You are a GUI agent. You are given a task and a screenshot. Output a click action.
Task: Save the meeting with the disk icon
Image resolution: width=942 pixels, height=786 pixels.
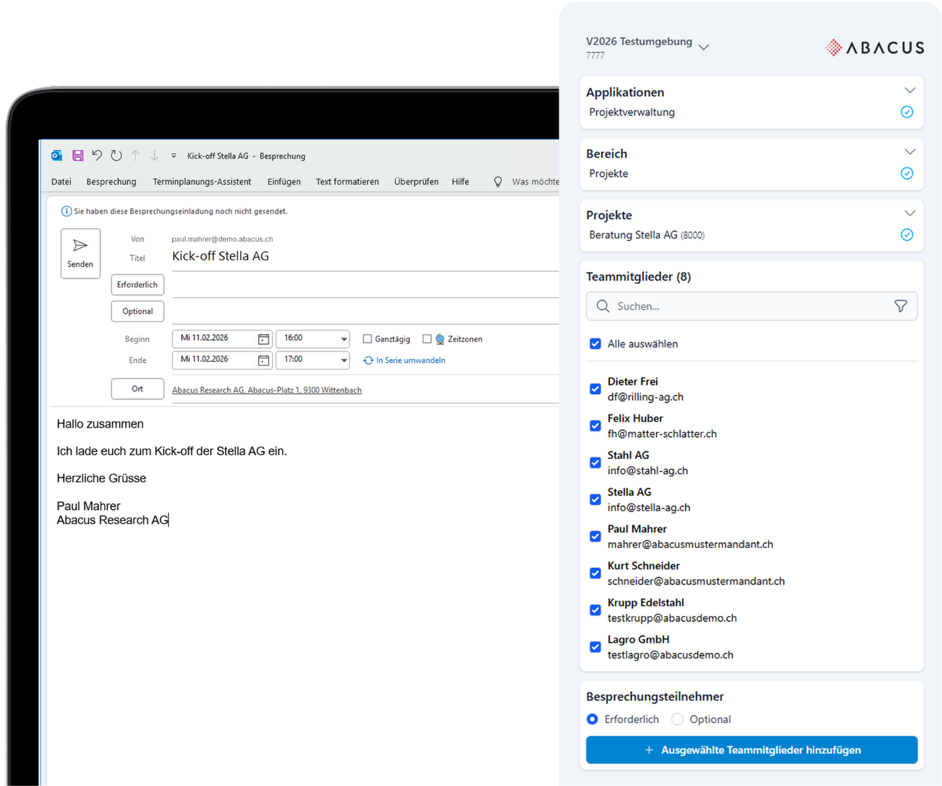78,155
